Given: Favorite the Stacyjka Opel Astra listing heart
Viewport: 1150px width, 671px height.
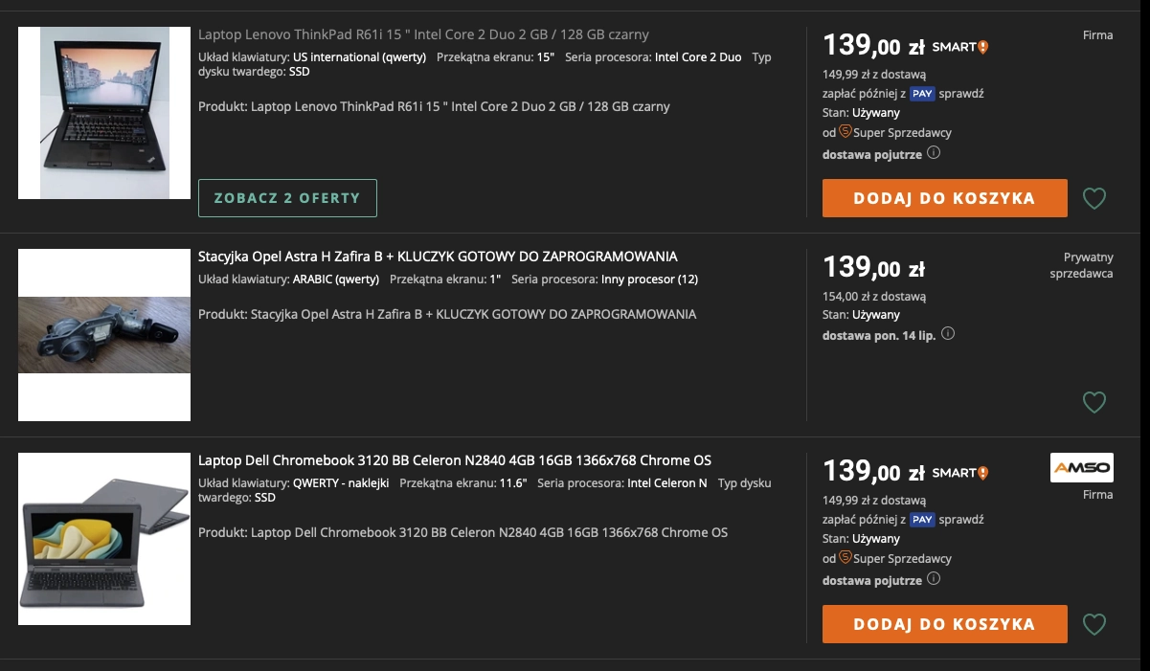Looking at the screenshot, I should coord(1094,402).
